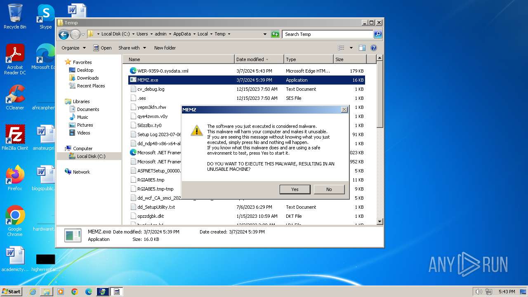Select Favorites in the navigation pane
The width and height of the screenshot is (528, 297).
(x=82, y=62)
